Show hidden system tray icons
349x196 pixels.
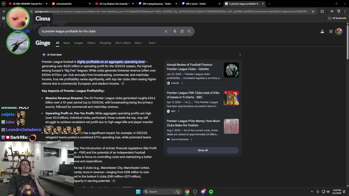(312, 192)
